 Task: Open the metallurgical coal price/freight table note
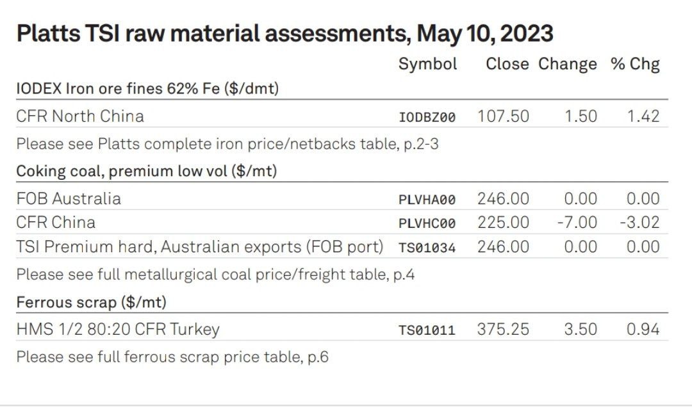[215, 275]
